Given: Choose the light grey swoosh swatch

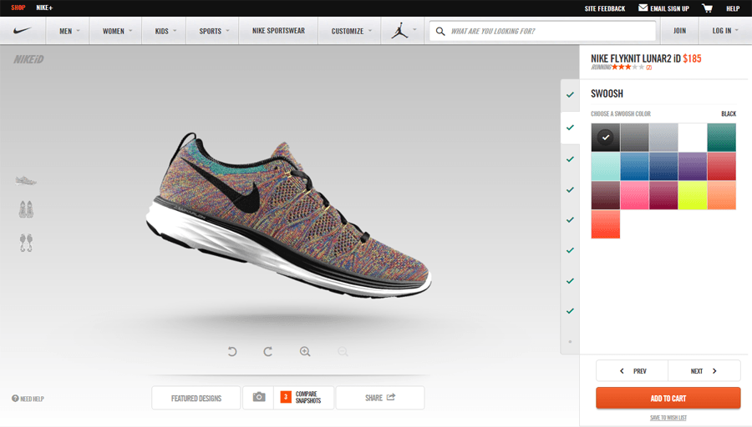Looking at the screenshot, I should point(663,138).
